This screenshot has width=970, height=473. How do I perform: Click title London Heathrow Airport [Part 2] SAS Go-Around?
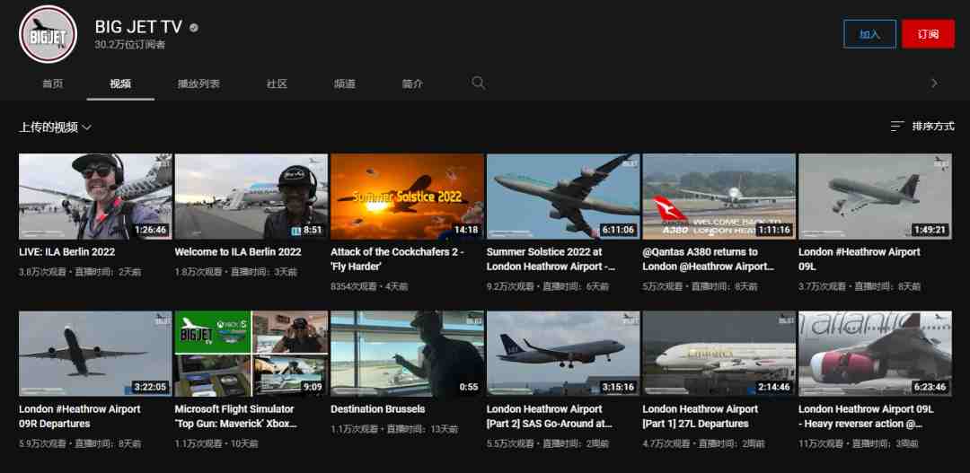point(550,416)
